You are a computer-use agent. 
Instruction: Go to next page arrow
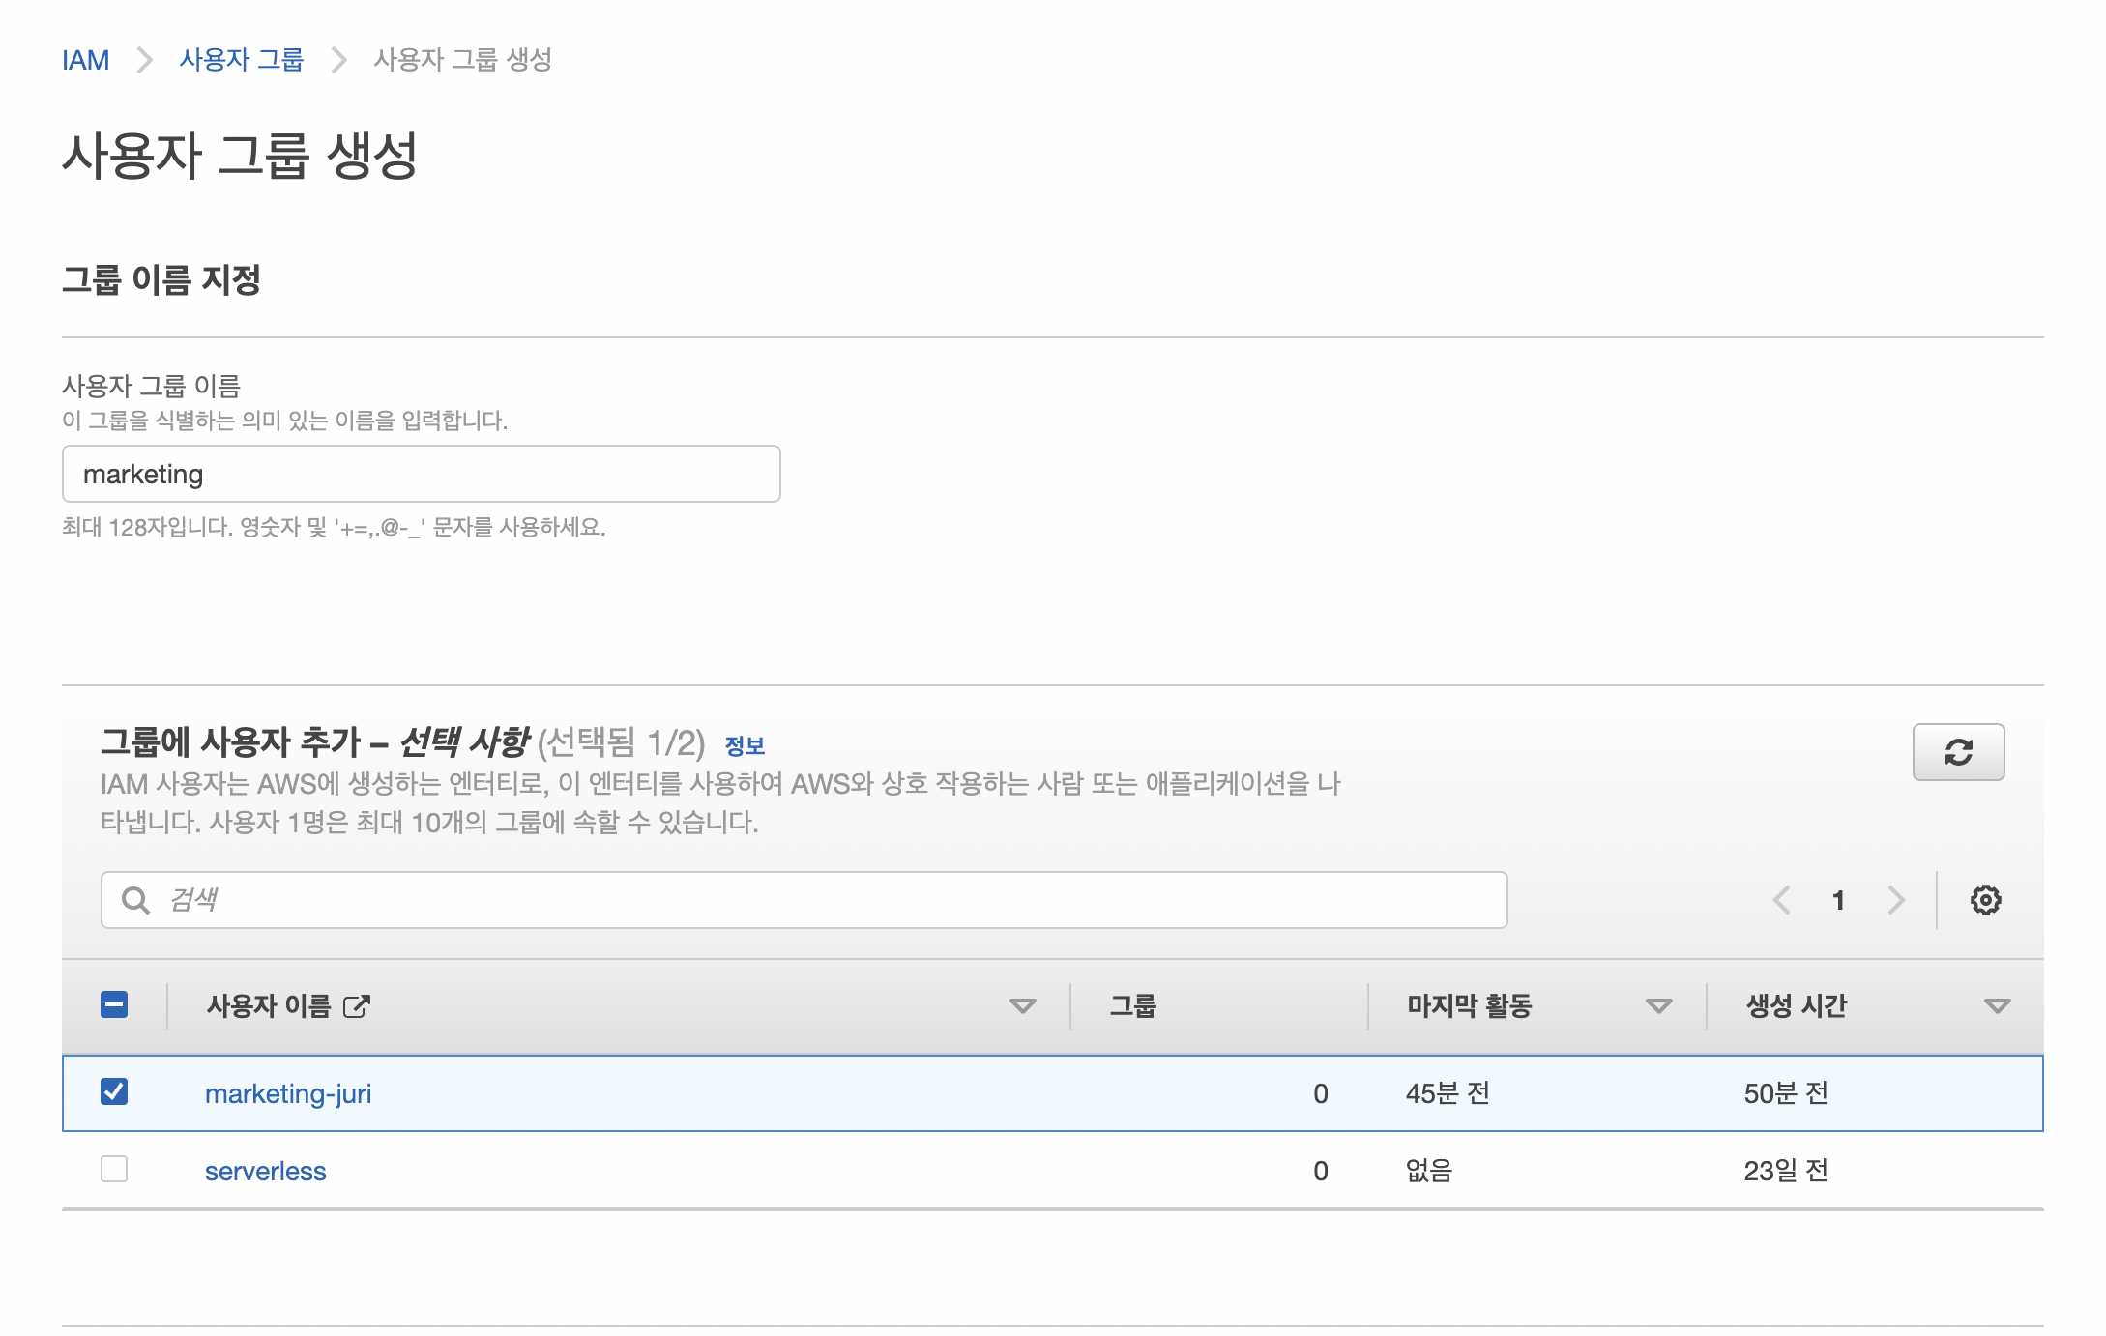(1896, 900)
